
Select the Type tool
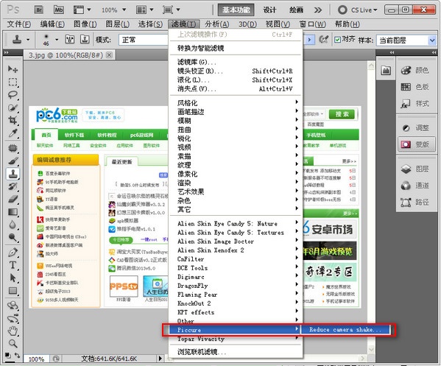[13, 265]
